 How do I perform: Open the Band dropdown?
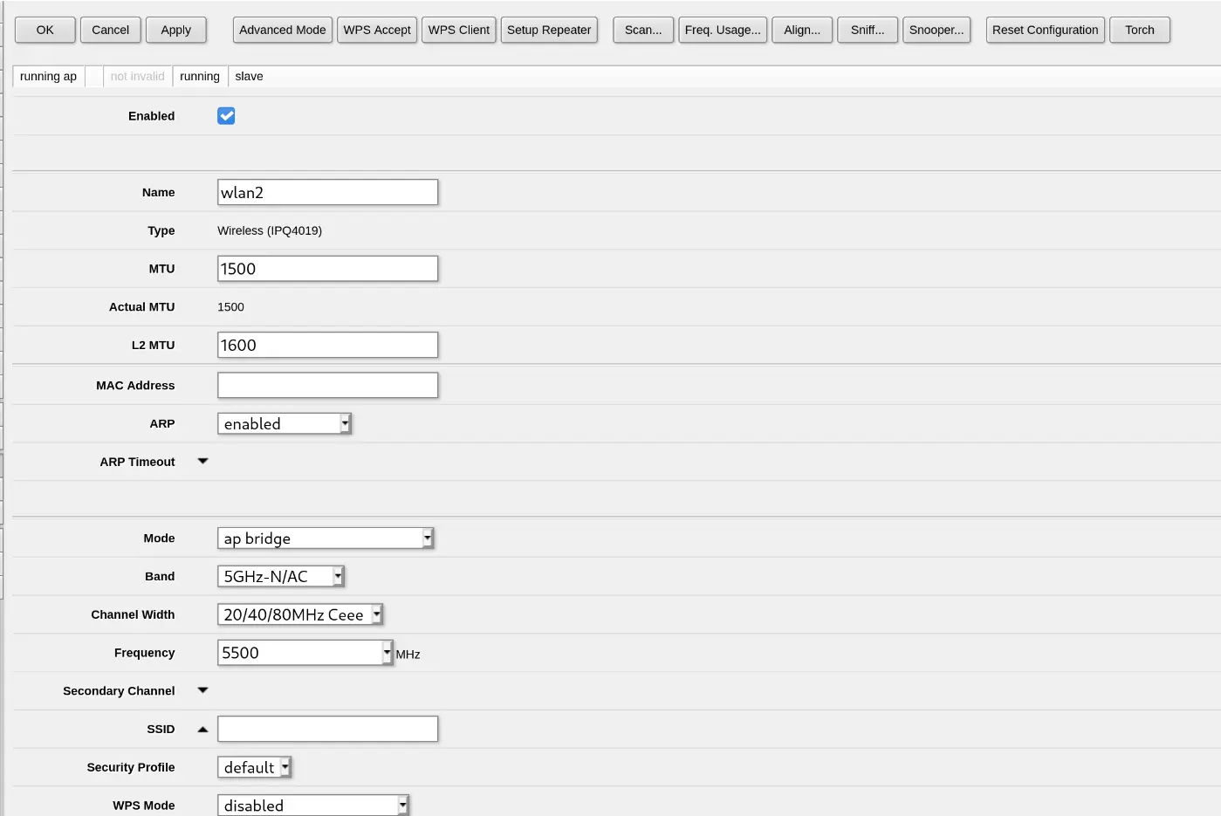coord(280,576)
